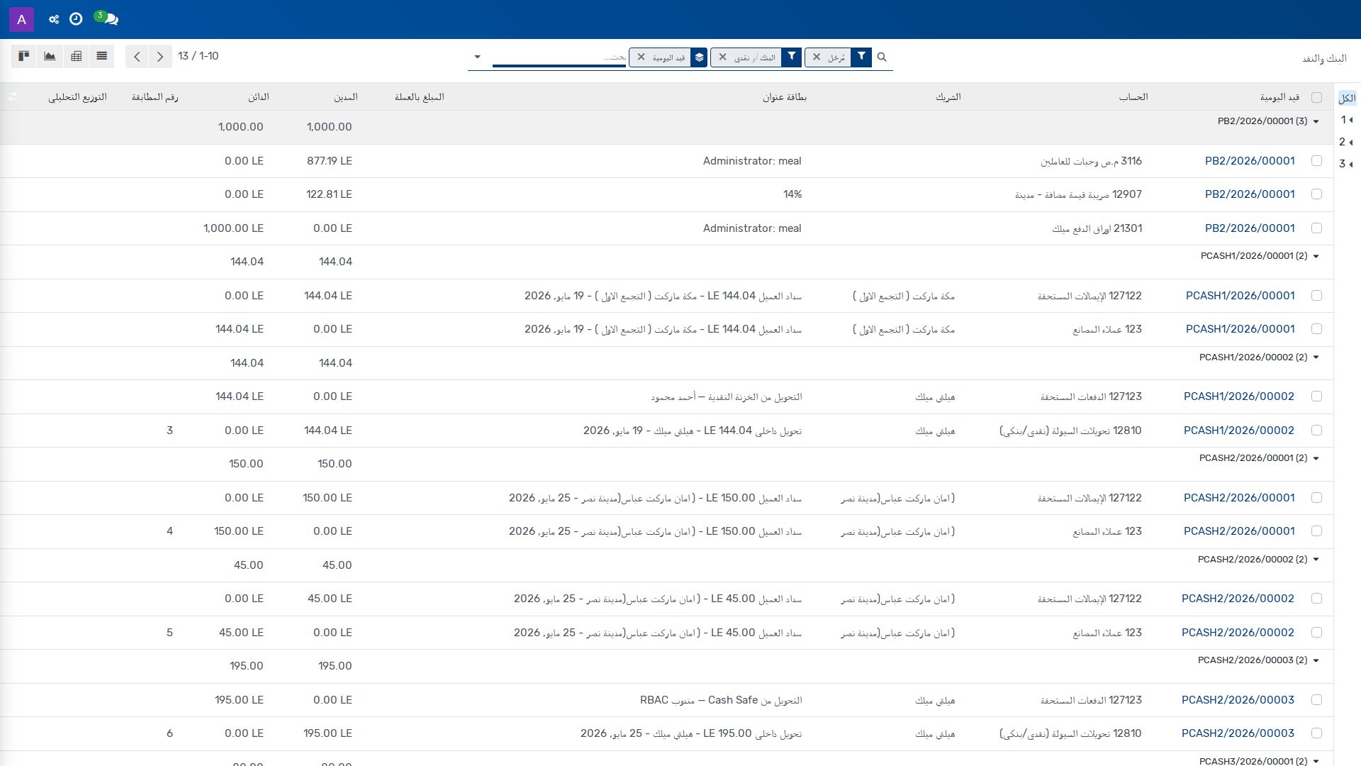Remove the قيد اليومية grouping facet
The width and height of the screenshot is (1361, 766).
(641, 57)
